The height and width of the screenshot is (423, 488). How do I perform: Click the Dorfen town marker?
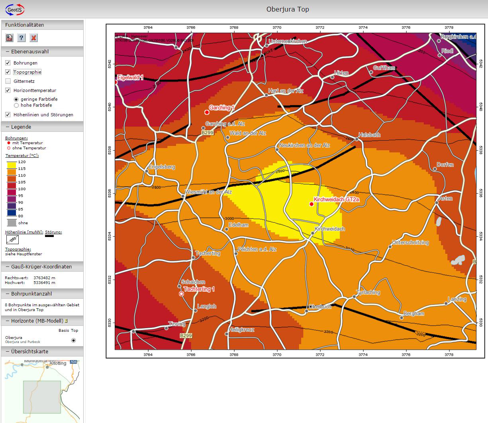pyautogui.click(x=435, y=169)
